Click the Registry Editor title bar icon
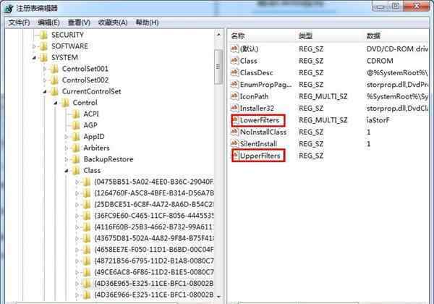The width and height of the screenshot is (434, 304). (9, 9)
